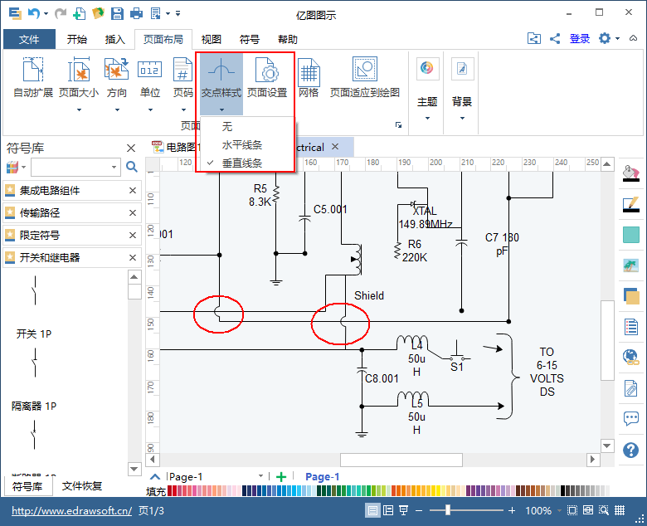Click zoom in plus button
The height and width of the screenshot is (526, 647).
[512, 511]
